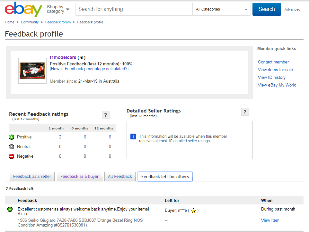This screenshot has height=232, width=309.
Task: Open the Feedback as a buyer tab
Action: coord(79,177)
